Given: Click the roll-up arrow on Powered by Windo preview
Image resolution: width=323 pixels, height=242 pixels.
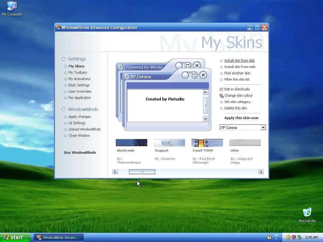Looking at the screenshot, I should [120, 67].
